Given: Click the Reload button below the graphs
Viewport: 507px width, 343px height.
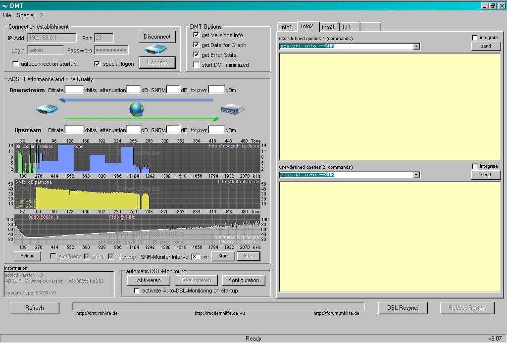Looking at the screenshot, I should click(28, 256).
